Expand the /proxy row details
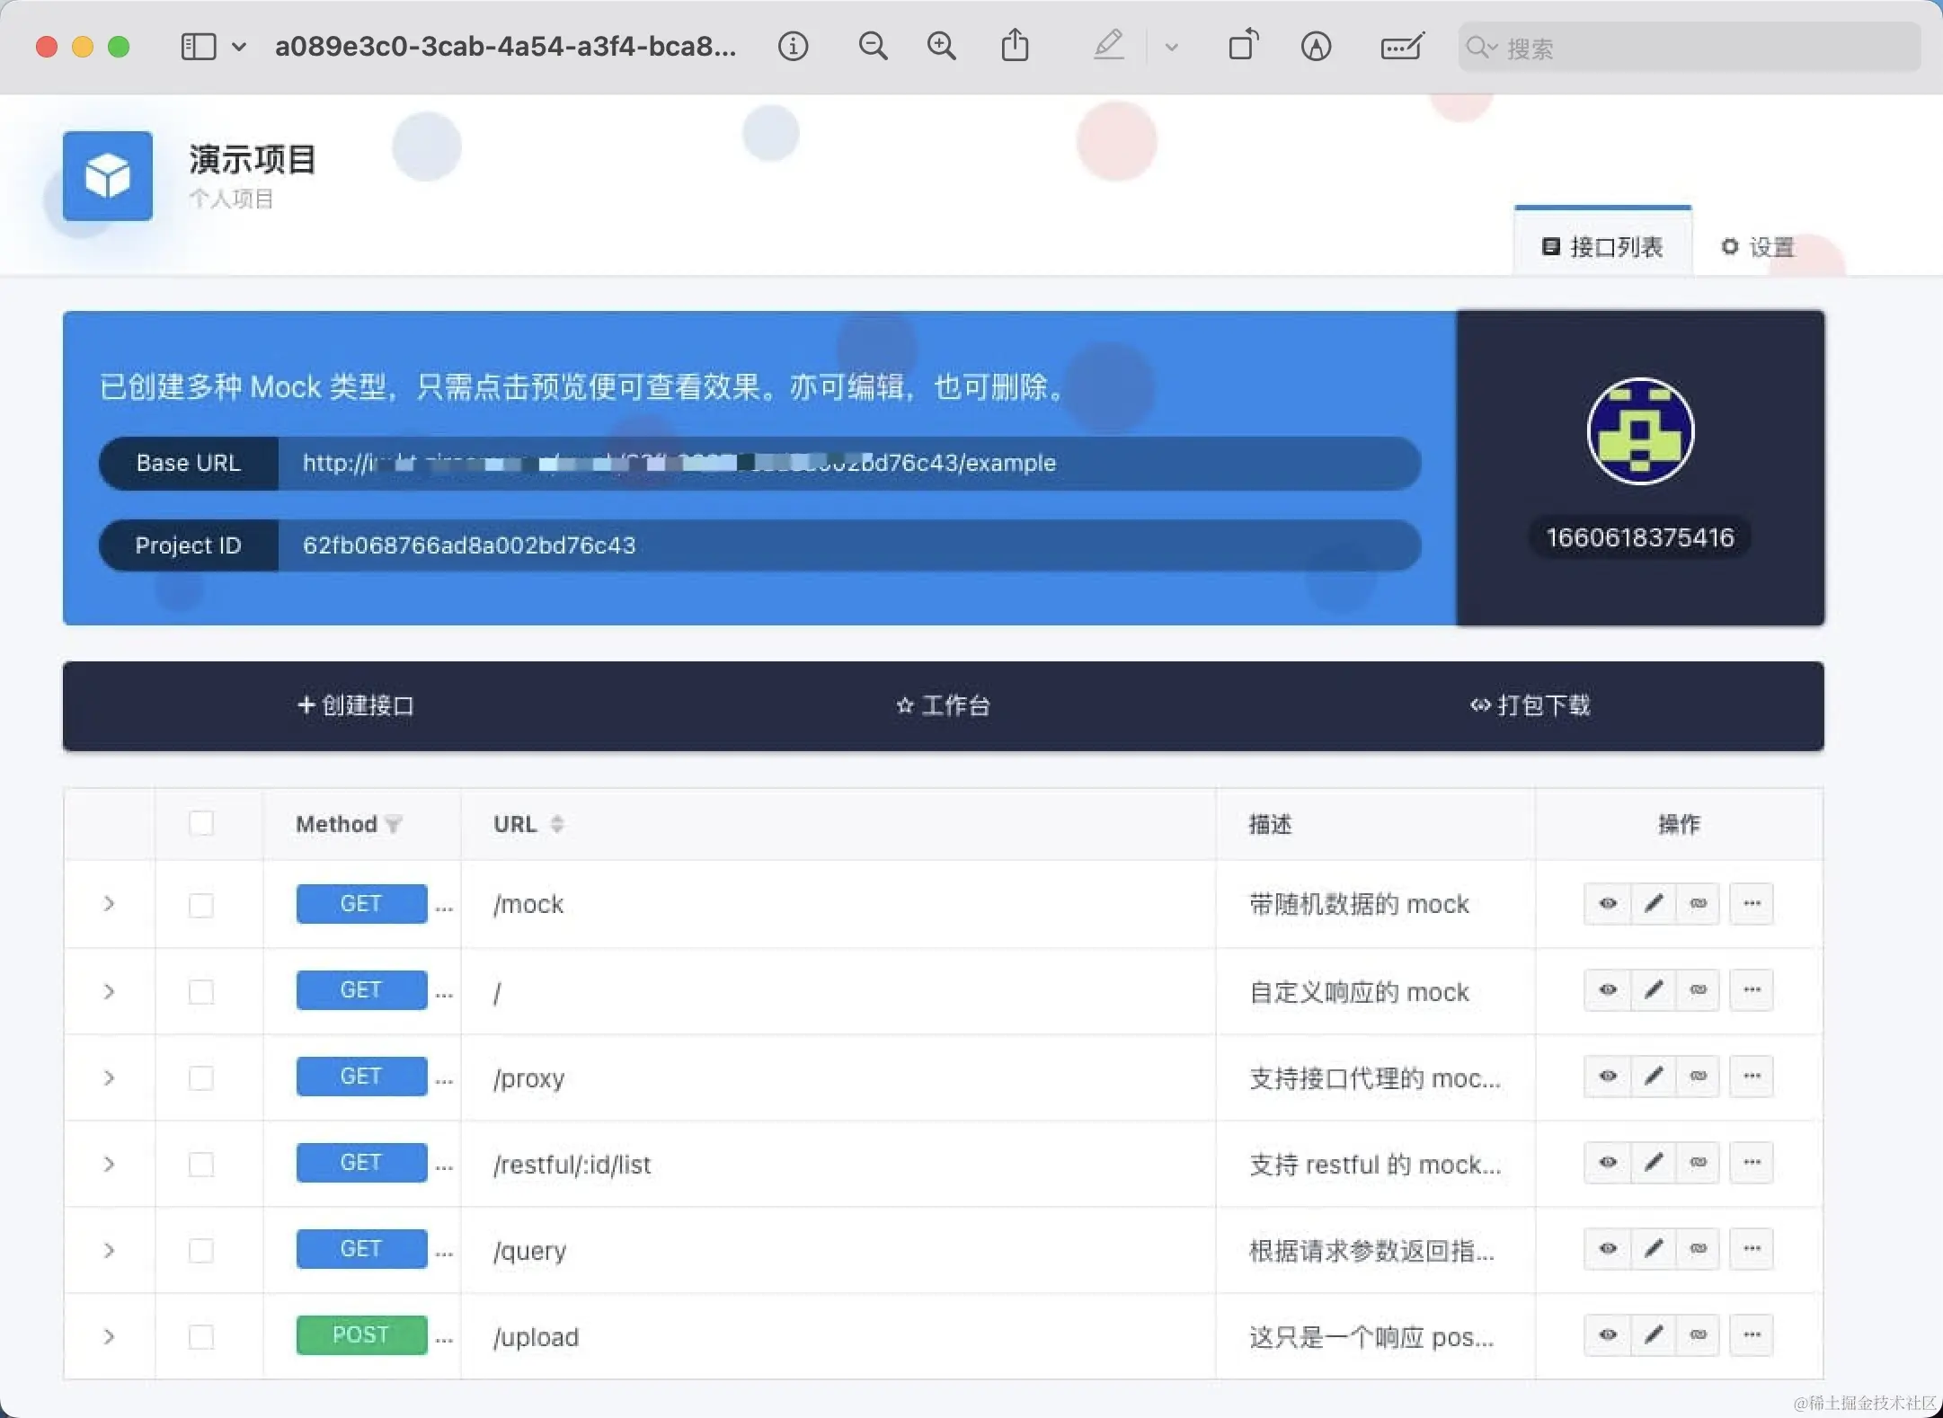 tap(109, 1077)
